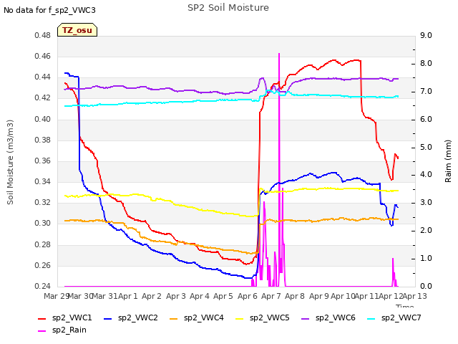Click the 0.46 left axis tick label

pos(43,57)
